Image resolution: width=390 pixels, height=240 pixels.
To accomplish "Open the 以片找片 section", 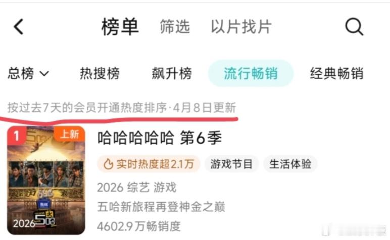I will (241, 27).
